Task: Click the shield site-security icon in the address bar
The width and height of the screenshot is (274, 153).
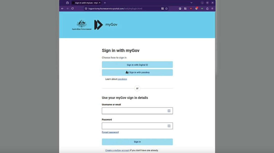Action: pyautogui.click(x=86, y=9)
